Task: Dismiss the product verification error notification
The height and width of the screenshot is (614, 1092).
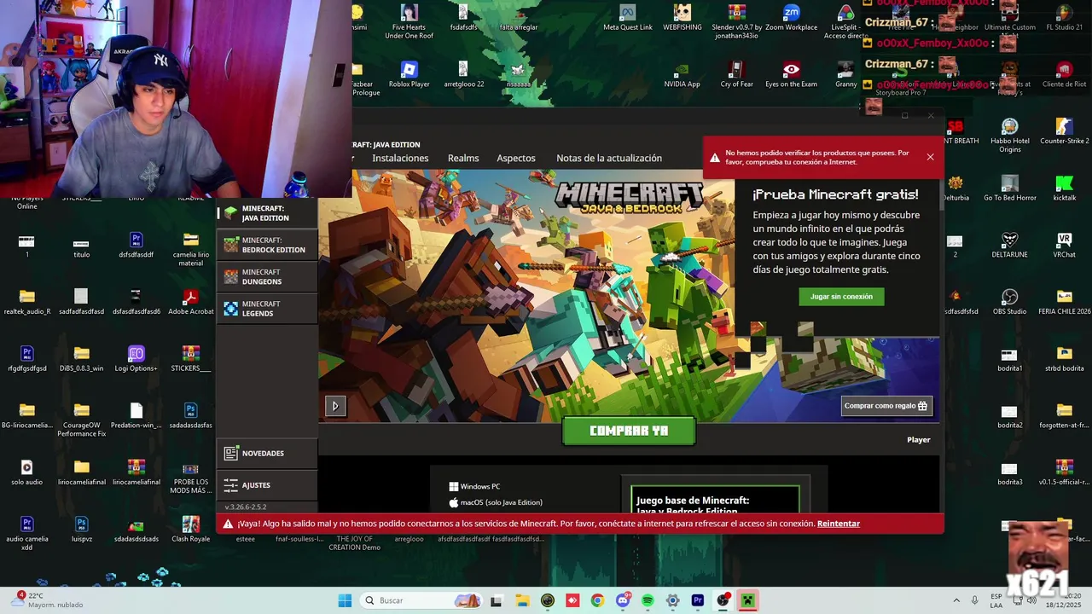Action: [x=930, y=157]
